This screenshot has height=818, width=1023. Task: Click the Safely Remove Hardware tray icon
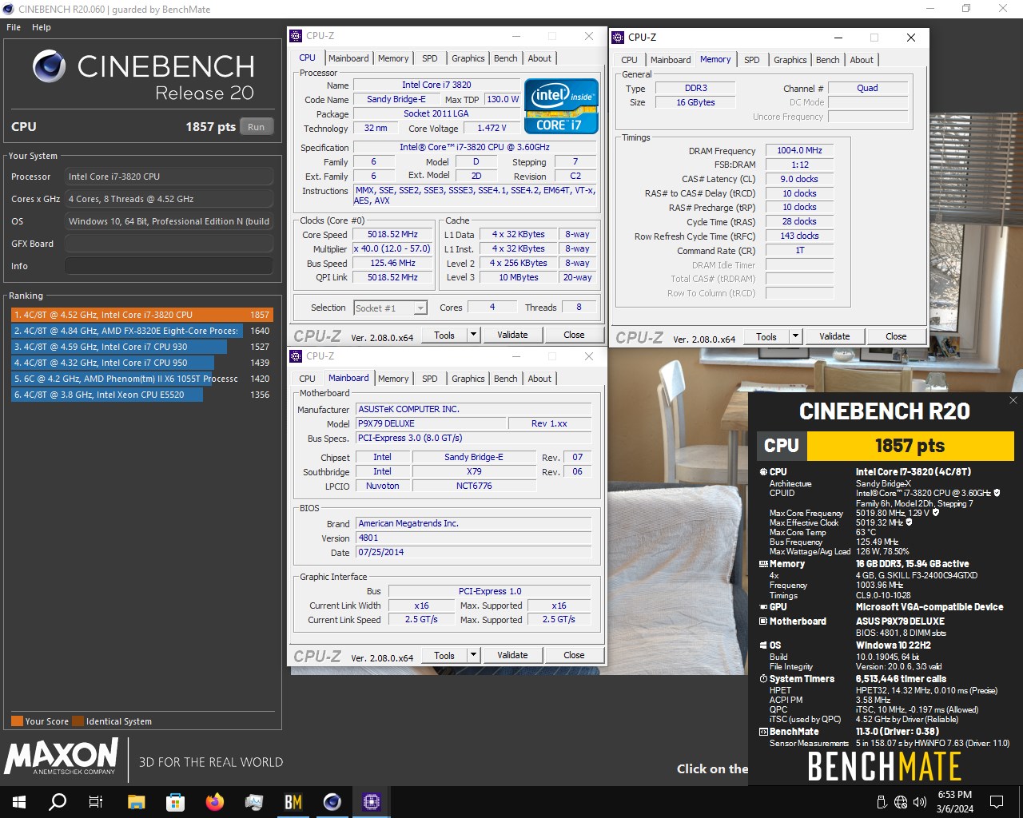point(882,802)
